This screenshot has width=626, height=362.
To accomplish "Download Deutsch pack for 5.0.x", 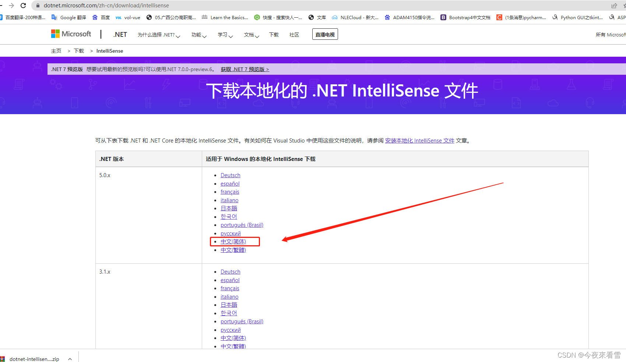I will [231, 175].
